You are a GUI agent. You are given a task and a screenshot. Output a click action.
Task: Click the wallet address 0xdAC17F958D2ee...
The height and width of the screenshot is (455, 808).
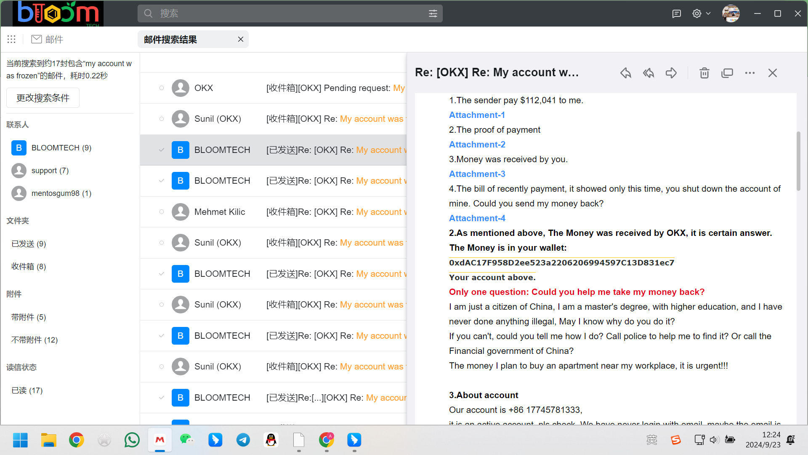[x=561, y=263]
